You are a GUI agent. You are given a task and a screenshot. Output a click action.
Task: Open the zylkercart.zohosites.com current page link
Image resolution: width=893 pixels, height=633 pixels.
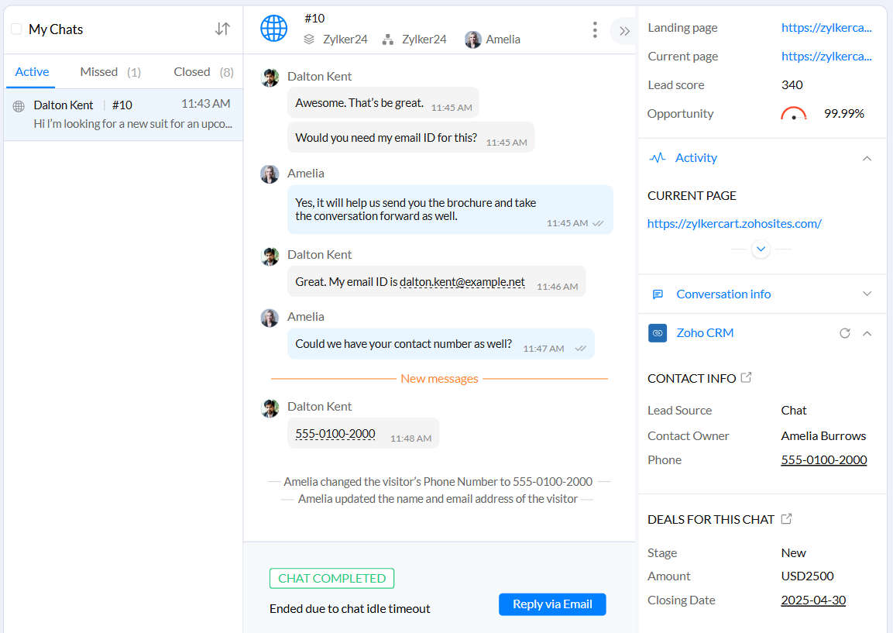[x=733, y=223]
